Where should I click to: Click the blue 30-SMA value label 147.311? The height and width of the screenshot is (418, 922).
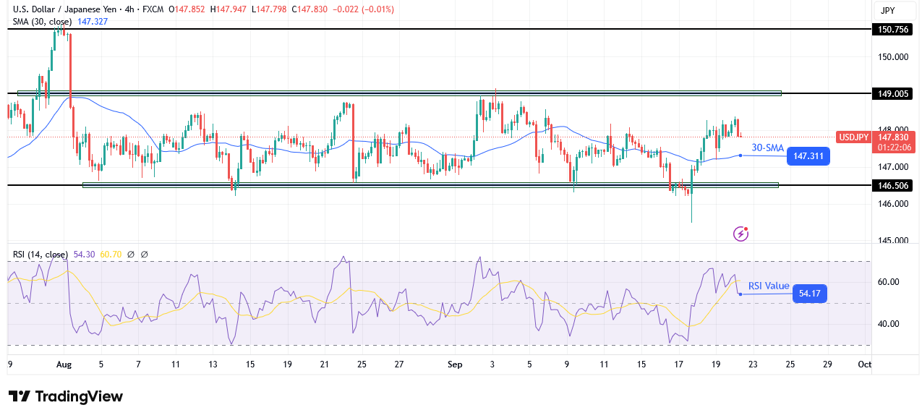808,156
